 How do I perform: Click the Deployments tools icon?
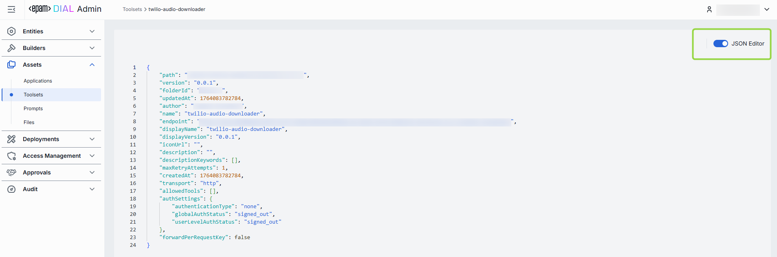pyautogui.click(x=11, y=139)
